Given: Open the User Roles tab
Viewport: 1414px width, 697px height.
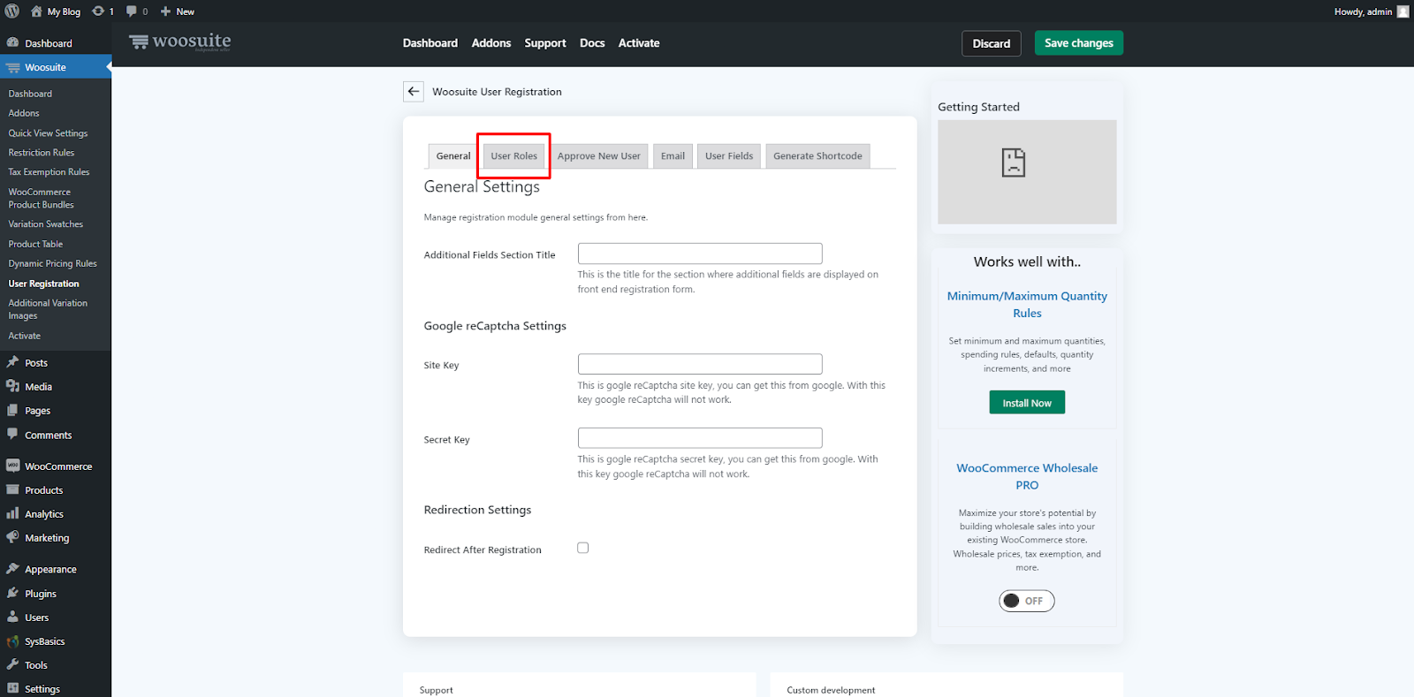Looking at the screenshot, I should (x=513, y=155).
